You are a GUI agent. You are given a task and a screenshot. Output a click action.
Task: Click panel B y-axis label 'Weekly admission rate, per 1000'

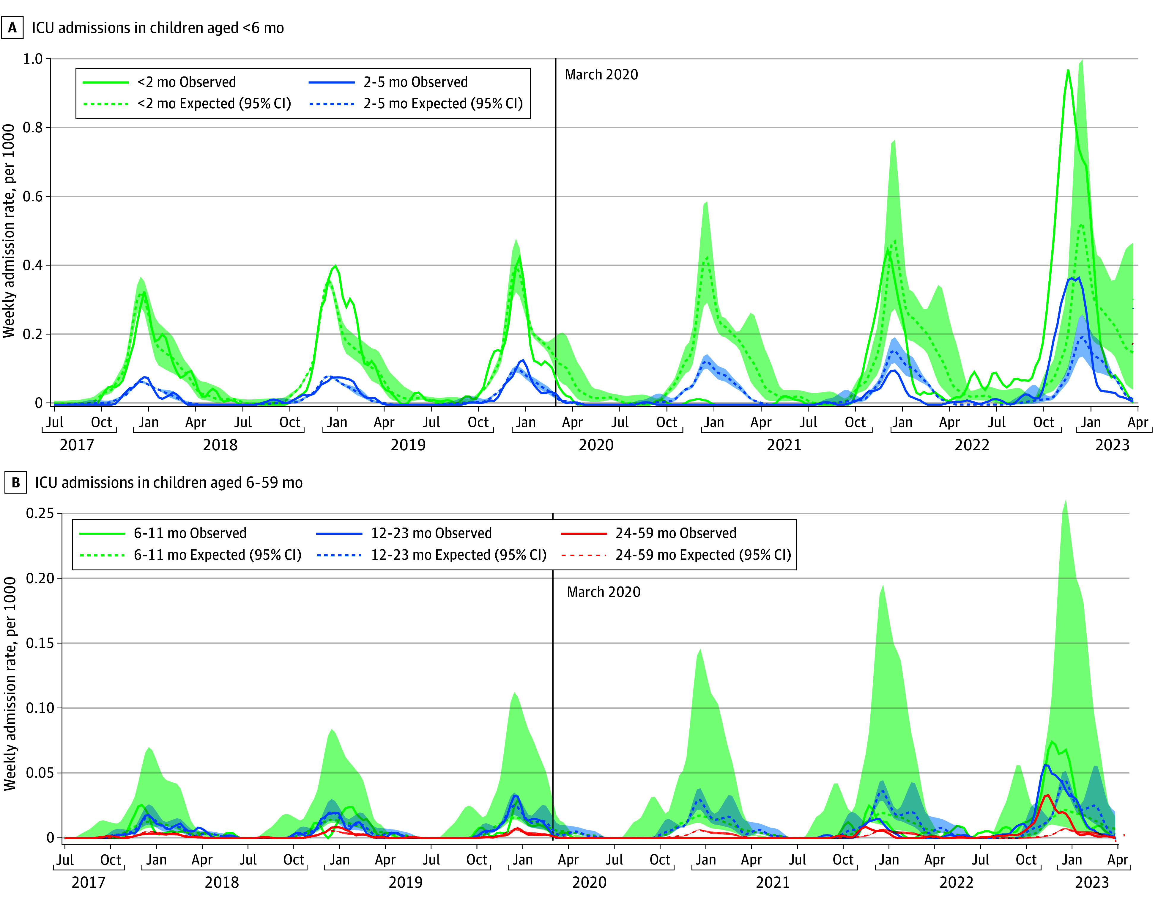coord(10,684)
